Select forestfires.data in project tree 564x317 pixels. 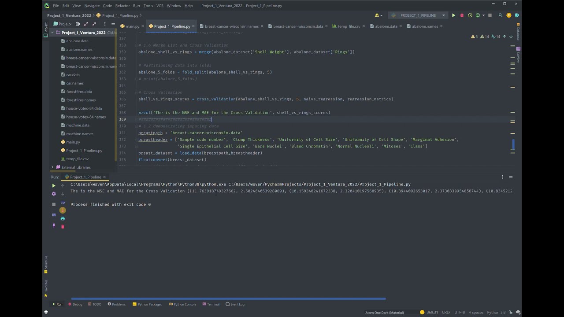coord(79,92)
